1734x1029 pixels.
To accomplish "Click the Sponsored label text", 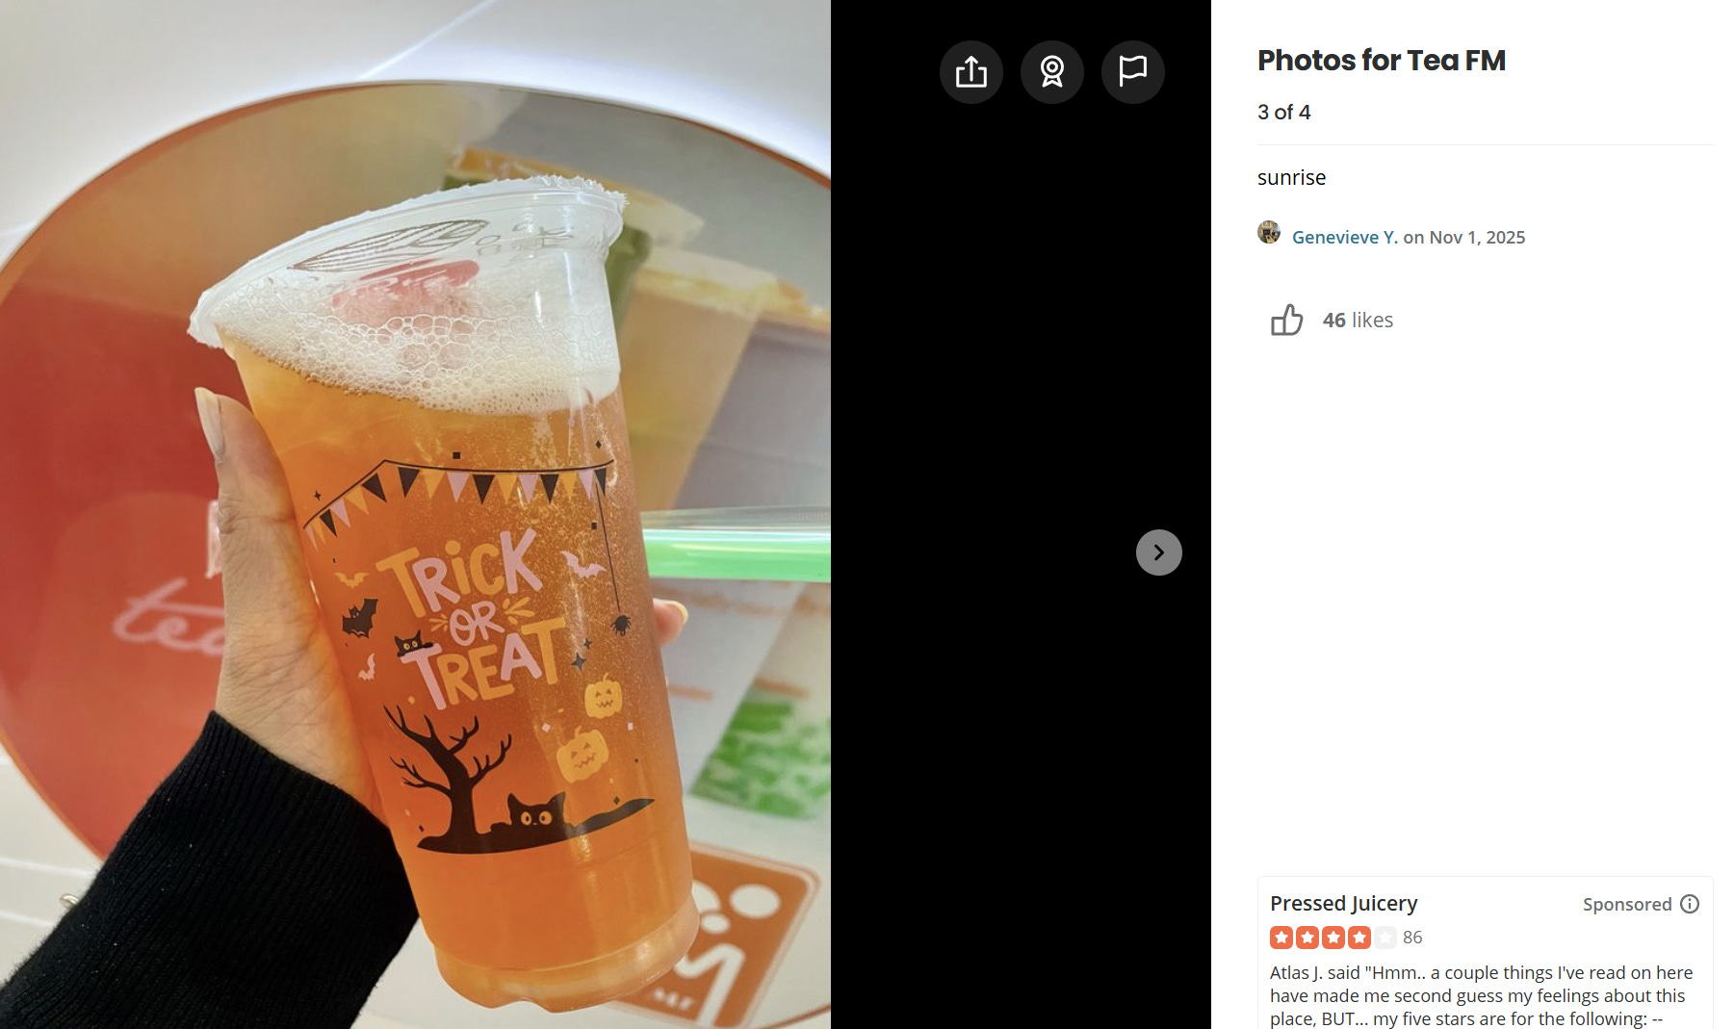I will point(1627,904).
